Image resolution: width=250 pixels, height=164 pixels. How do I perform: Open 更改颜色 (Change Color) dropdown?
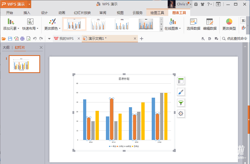52,28
